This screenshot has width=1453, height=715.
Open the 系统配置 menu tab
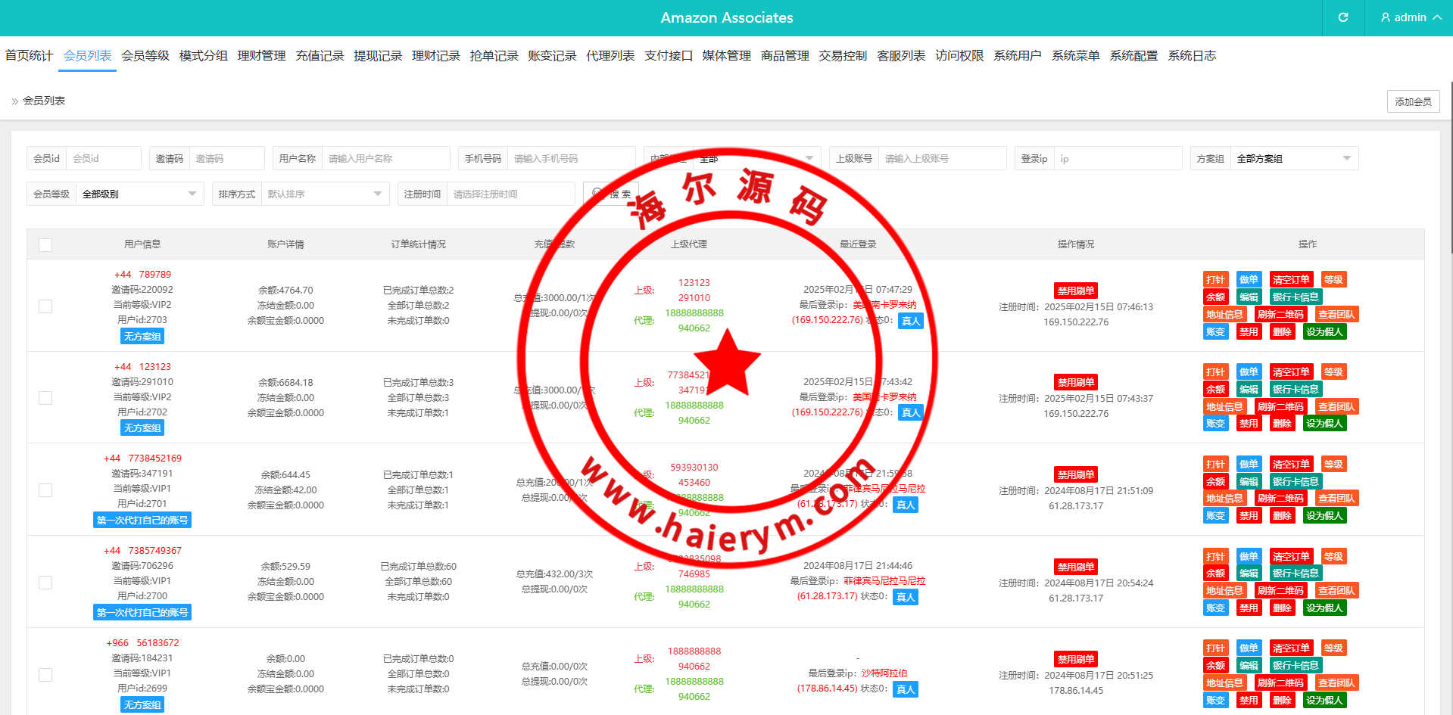click(1133, 56)
